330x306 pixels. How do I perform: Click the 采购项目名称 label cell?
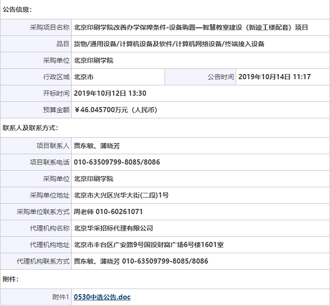49,27
